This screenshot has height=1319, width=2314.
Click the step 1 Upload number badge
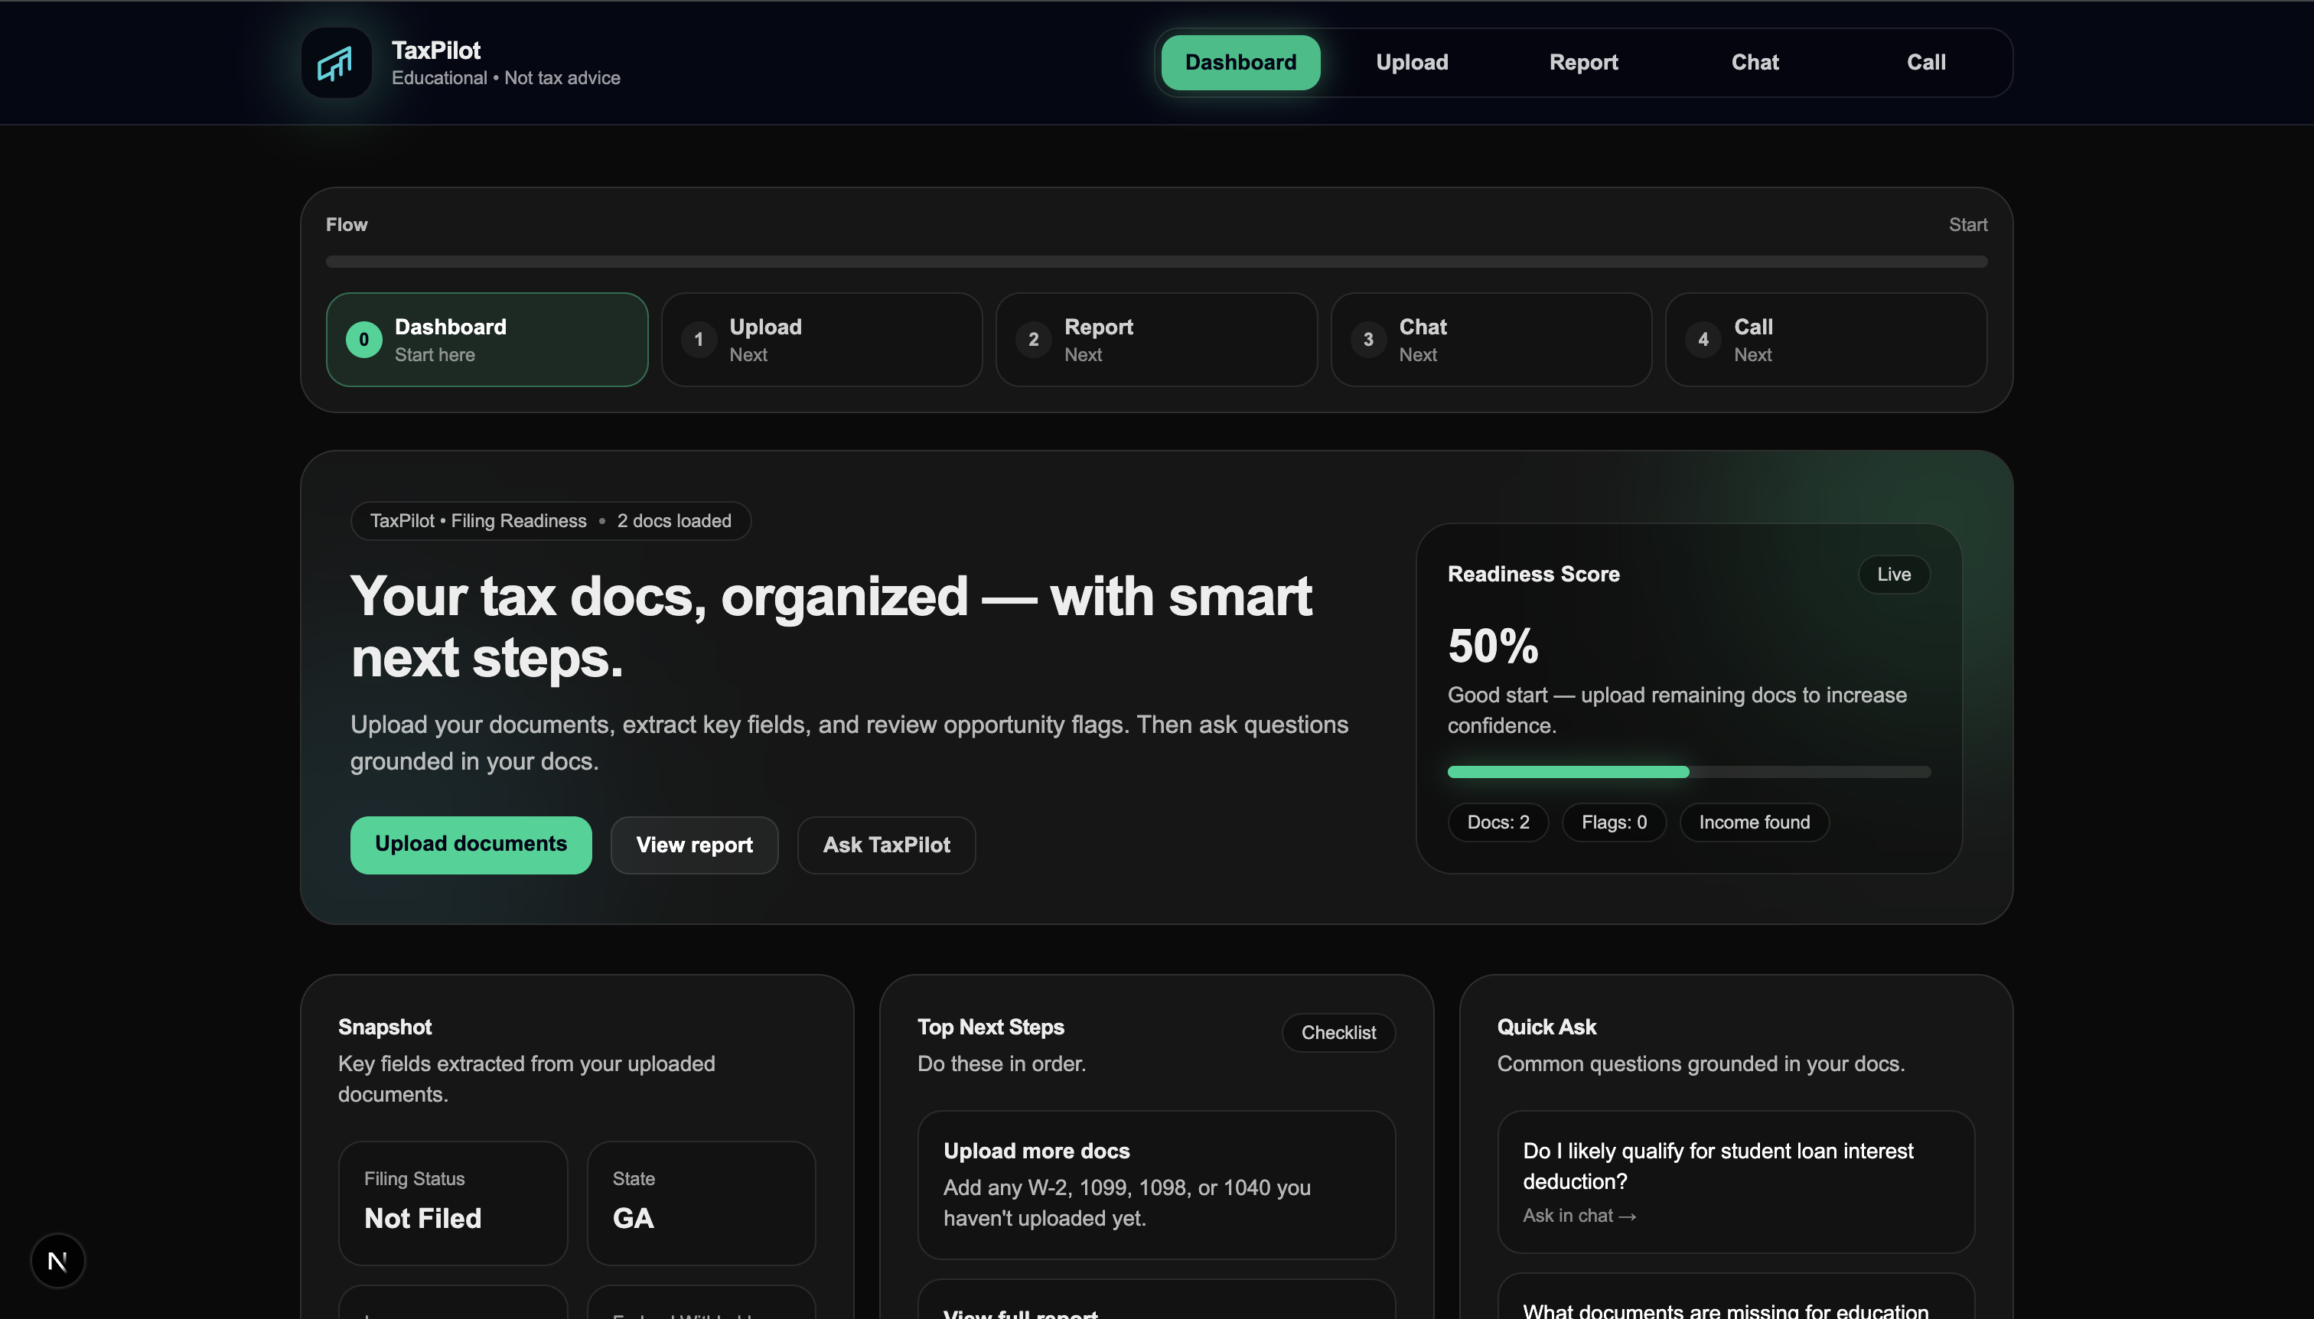(698, 340)
